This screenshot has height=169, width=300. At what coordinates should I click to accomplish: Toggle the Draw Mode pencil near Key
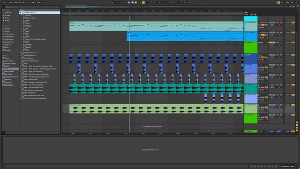tap(276, 2)
